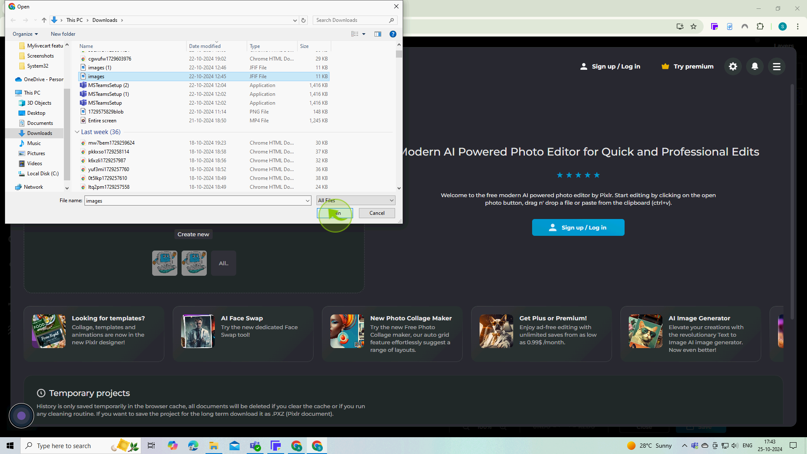Bookmark page with star icon in Chrome
This screenshot has height=454, width=807.
pos(694,26)
